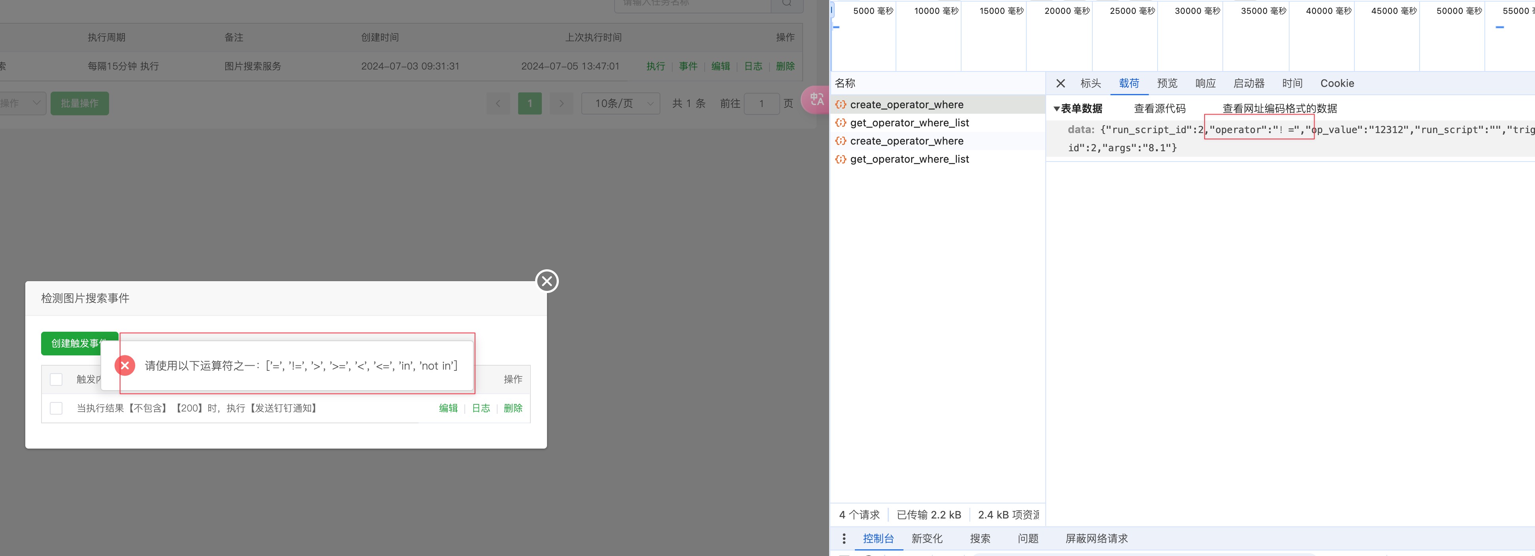Click 编辑 link in the trigger event row
1535x556 pixels.
click(x=448, y=408)
